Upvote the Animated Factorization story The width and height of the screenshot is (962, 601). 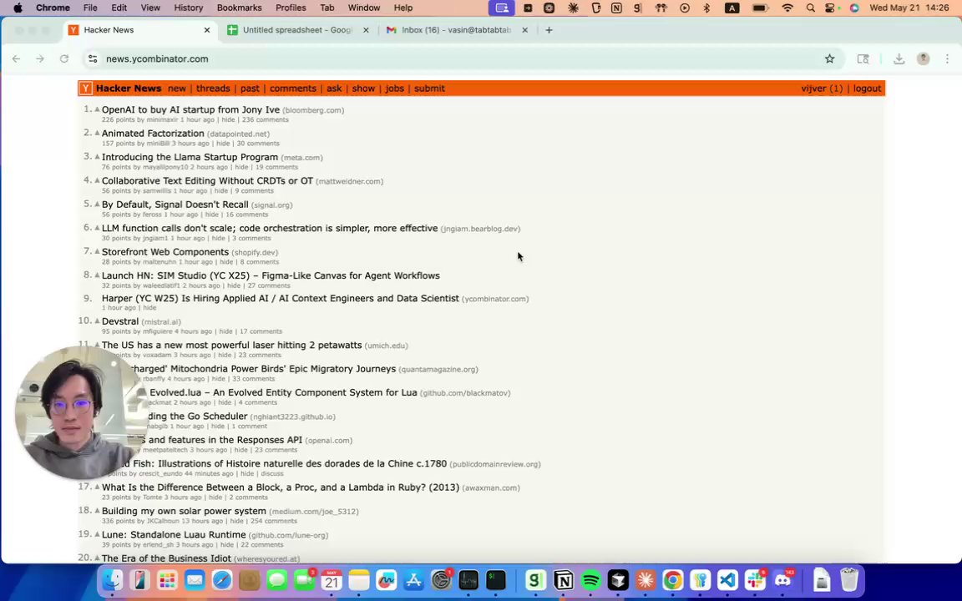pos(97,133)
